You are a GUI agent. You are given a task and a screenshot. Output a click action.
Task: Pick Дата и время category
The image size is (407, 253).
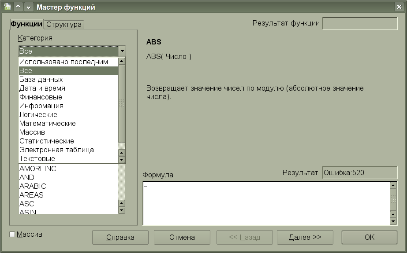tap(42, 88)
